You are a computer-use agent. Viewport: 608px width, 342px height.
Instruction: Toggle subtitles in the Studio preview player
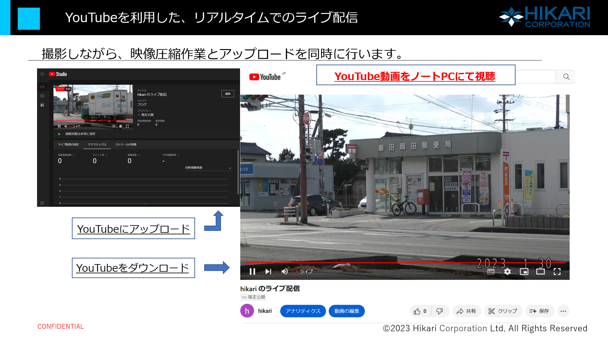click(114, 126)
